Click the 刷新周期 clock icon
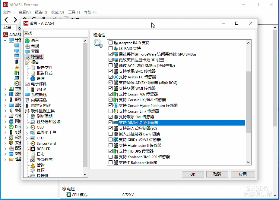Screen dimensions: 279x200 click(33, 117)
